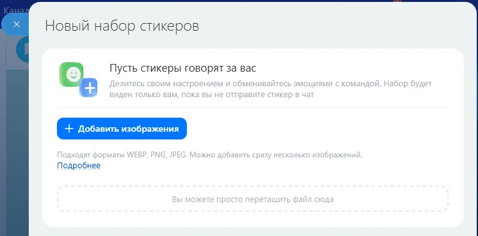Click the title 'Пусть стикеры говорят за вас'
Screen dimensions: 478x236
(182, 68)
